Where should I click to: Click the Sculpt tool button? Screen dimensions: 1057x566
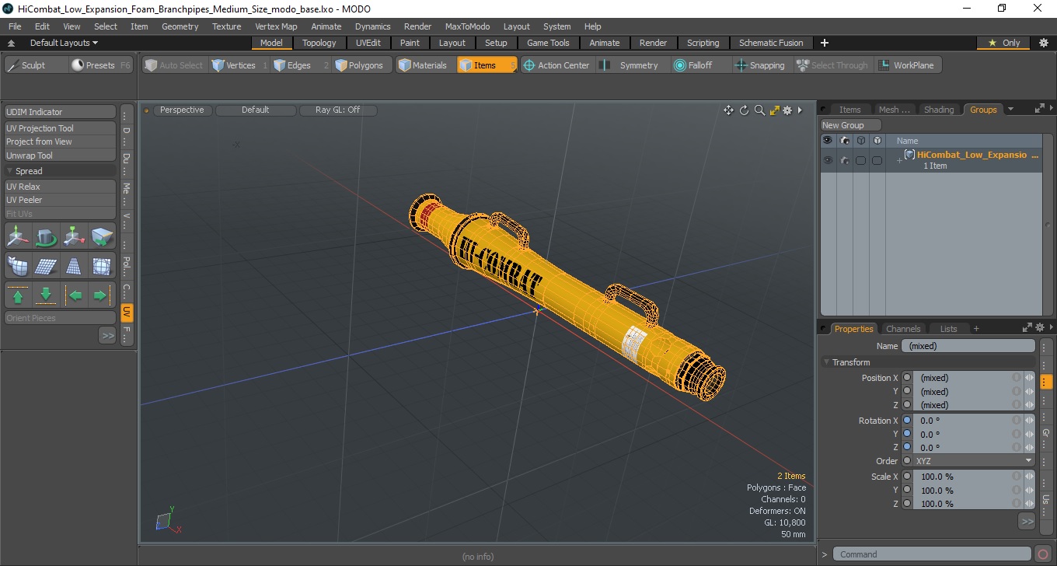point(36,65)
